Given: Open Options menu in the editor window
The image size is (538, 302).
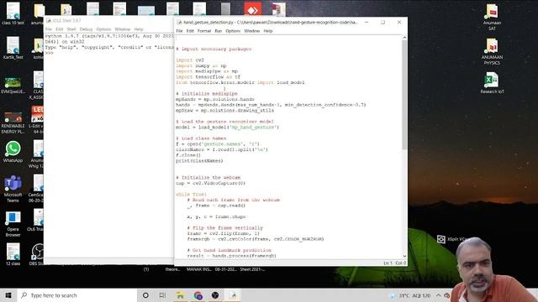Looking at the screenshot, I should (x=233, y=31).
